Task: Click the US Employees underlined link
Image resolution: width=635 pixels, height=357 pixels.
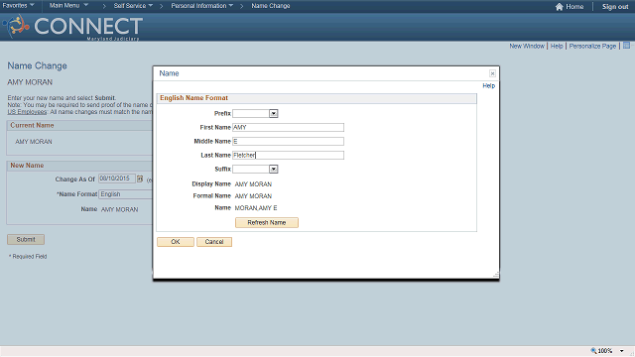Action: click(x=27, y=112)
